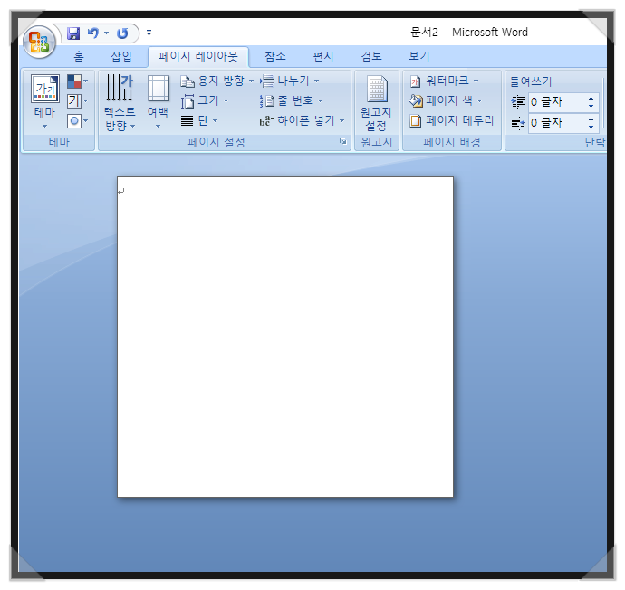Open the 하이픈 넣기 hyphenation menu
Screen dimensions: 625x590
click(x=302, y=120)
